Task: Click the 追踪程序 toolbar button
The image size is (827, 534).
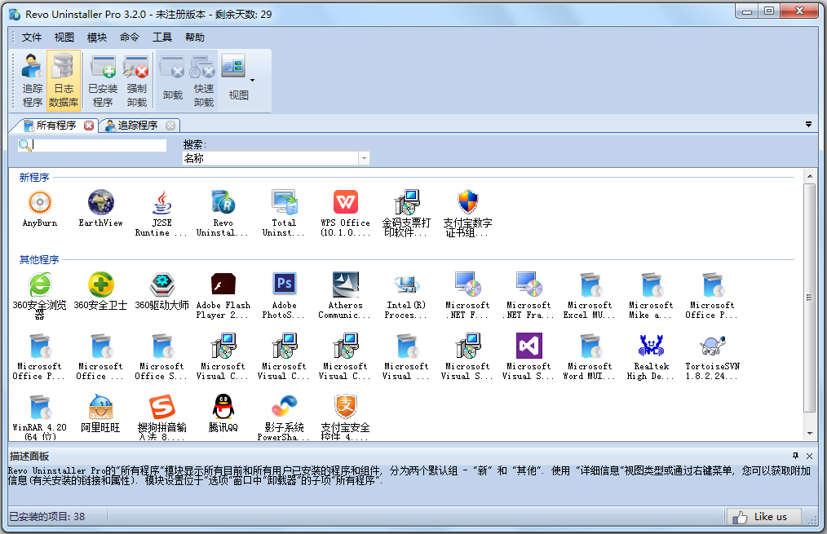Action: click(x=32, y=81)
